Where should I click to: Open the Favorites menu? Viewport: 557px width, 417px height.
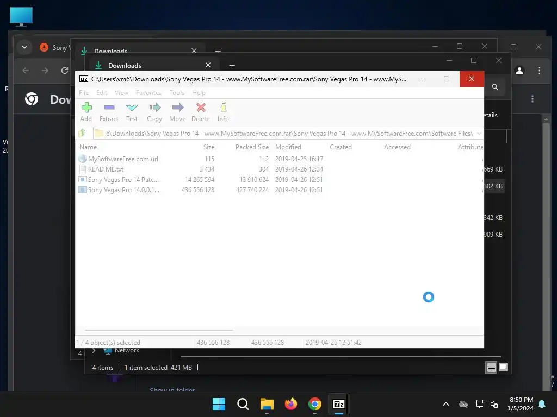tap(148, 93)
